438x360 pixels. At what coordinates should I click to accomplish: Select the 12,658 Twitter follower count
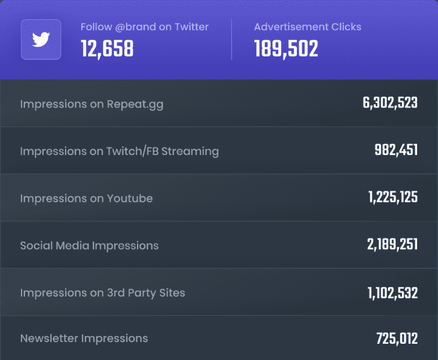[x=107, y=49]
